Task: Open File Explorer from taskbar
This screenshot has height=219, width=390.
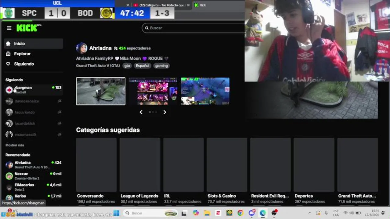Action: tap(207, 213)
